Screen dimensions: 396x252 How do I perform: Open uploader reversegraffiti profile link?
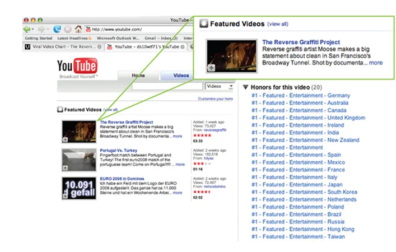215,130
